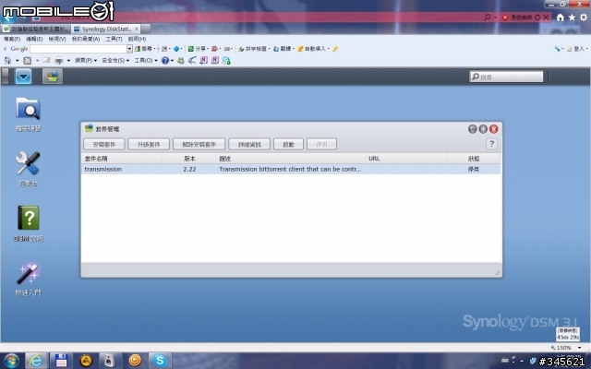
Task: Open Internet Explorer from the taskbar
Action: coord(36,361)
